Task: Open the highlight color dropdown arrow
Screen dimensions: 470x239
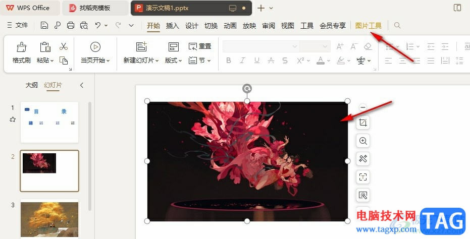Action: coord(349,61)
